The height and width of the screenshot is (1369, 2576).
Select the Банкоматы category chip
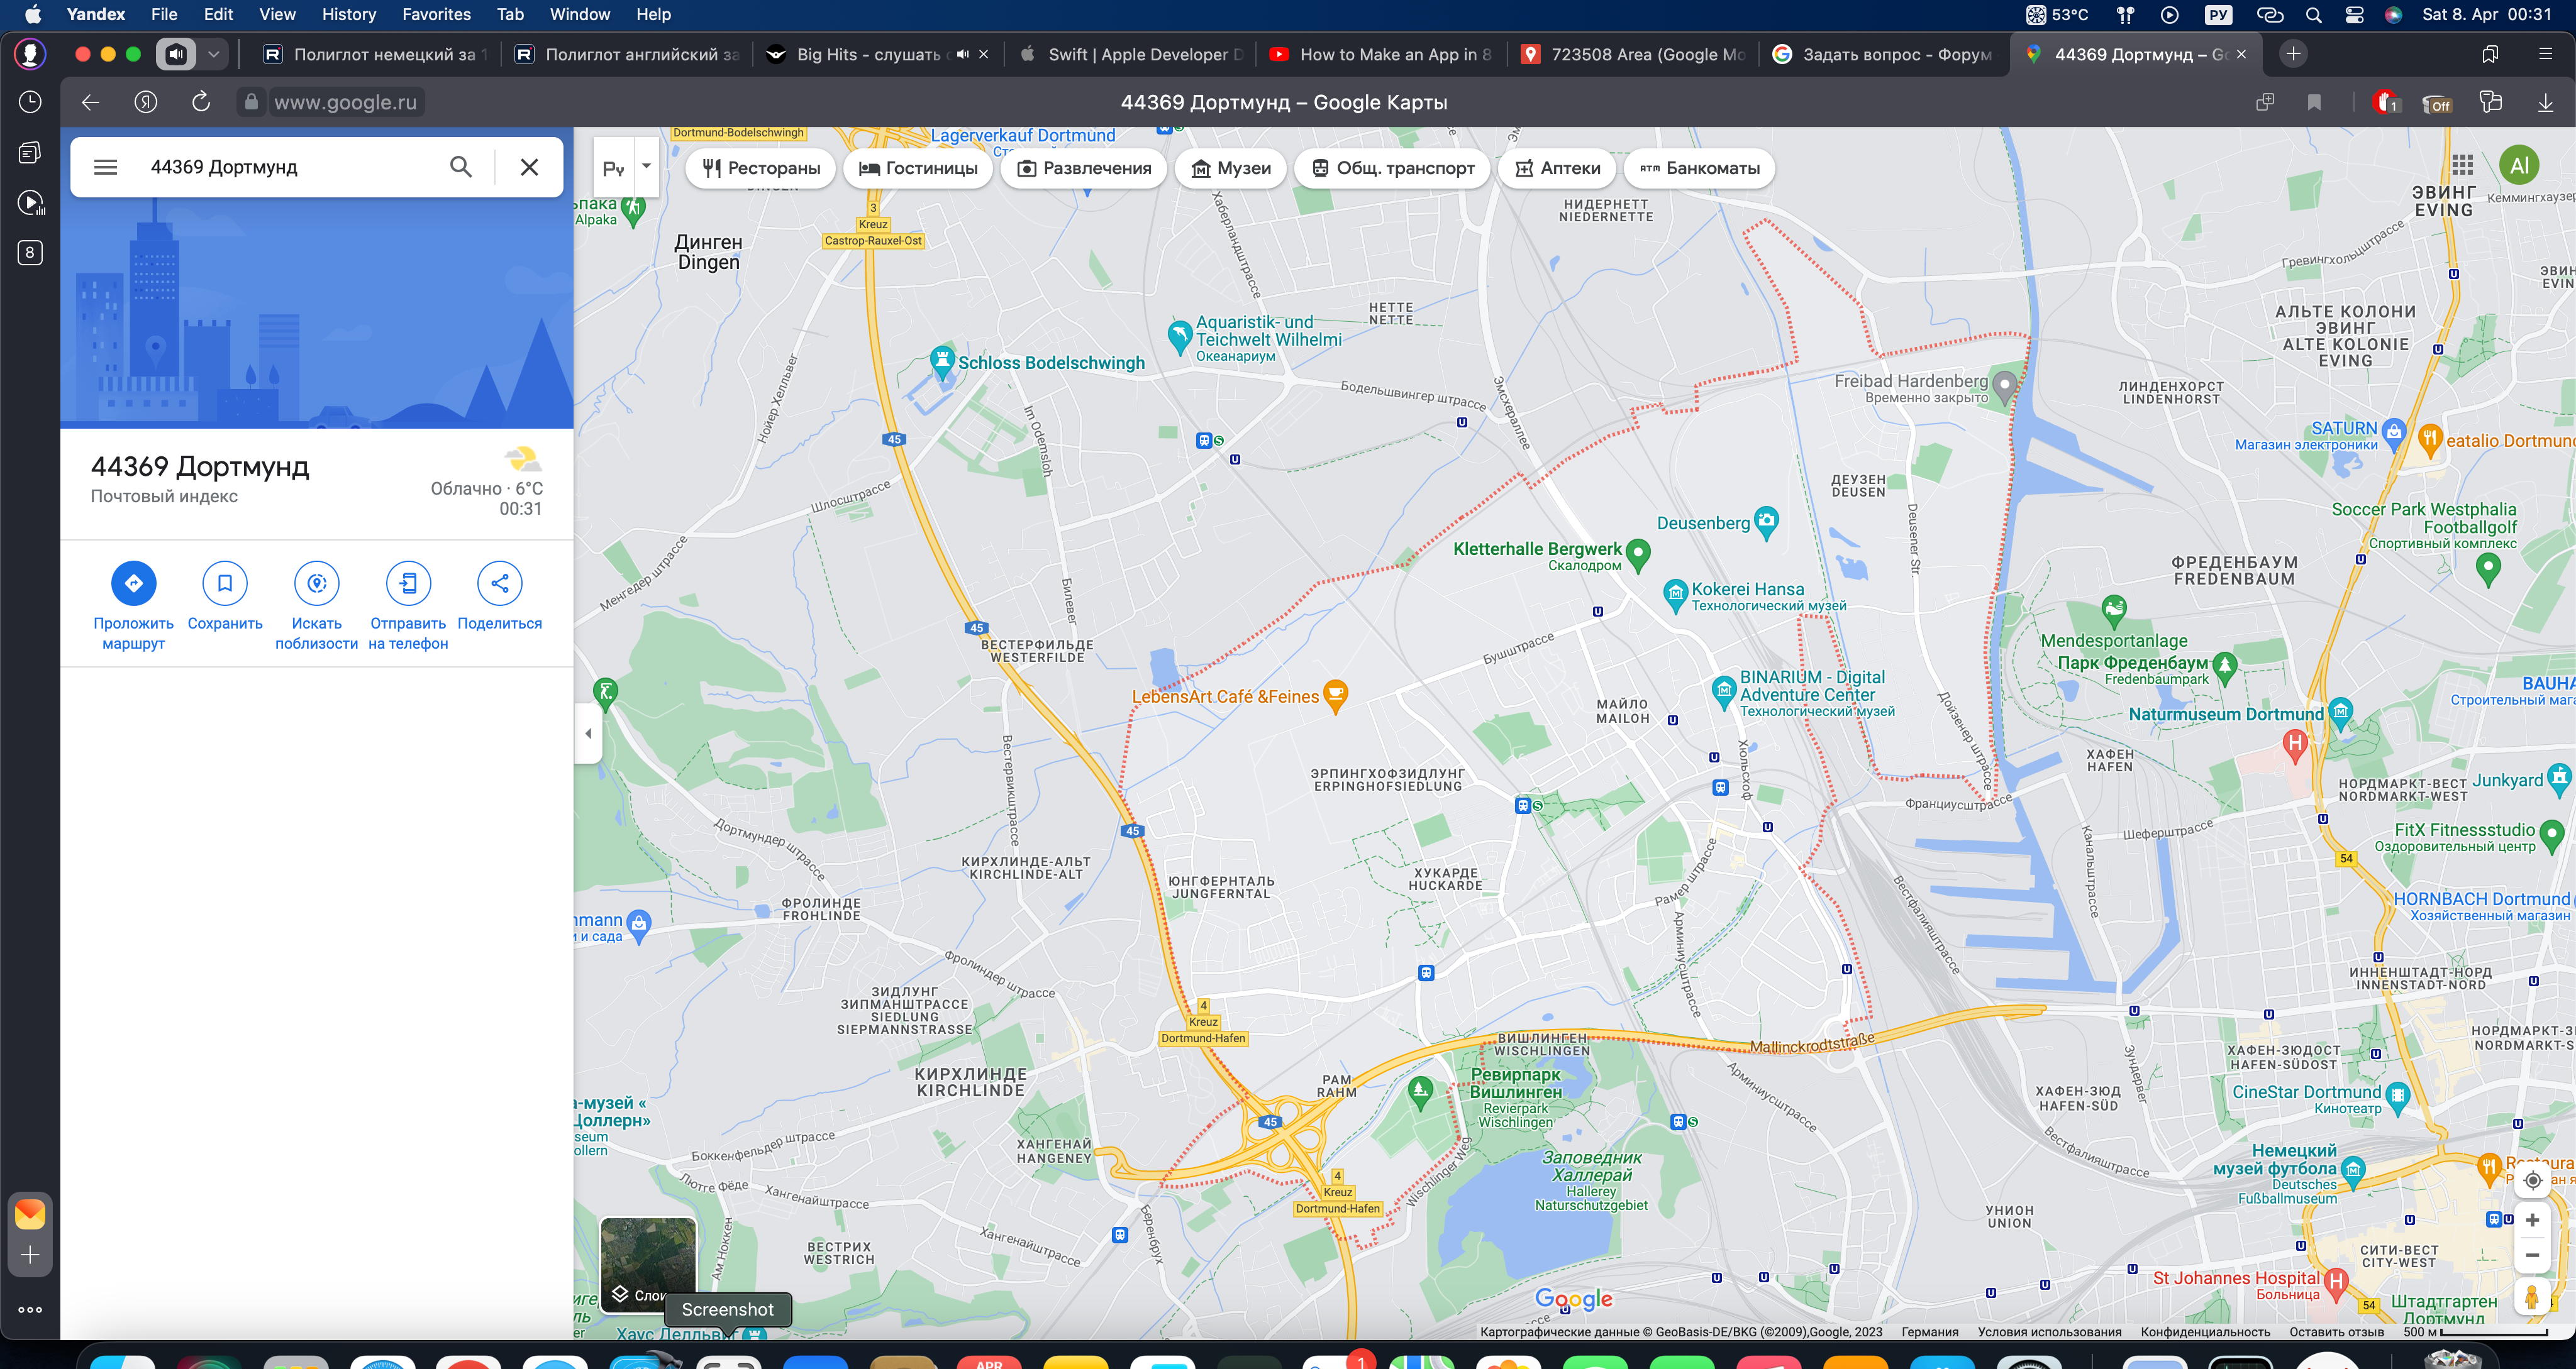(x=1700, y=168)
